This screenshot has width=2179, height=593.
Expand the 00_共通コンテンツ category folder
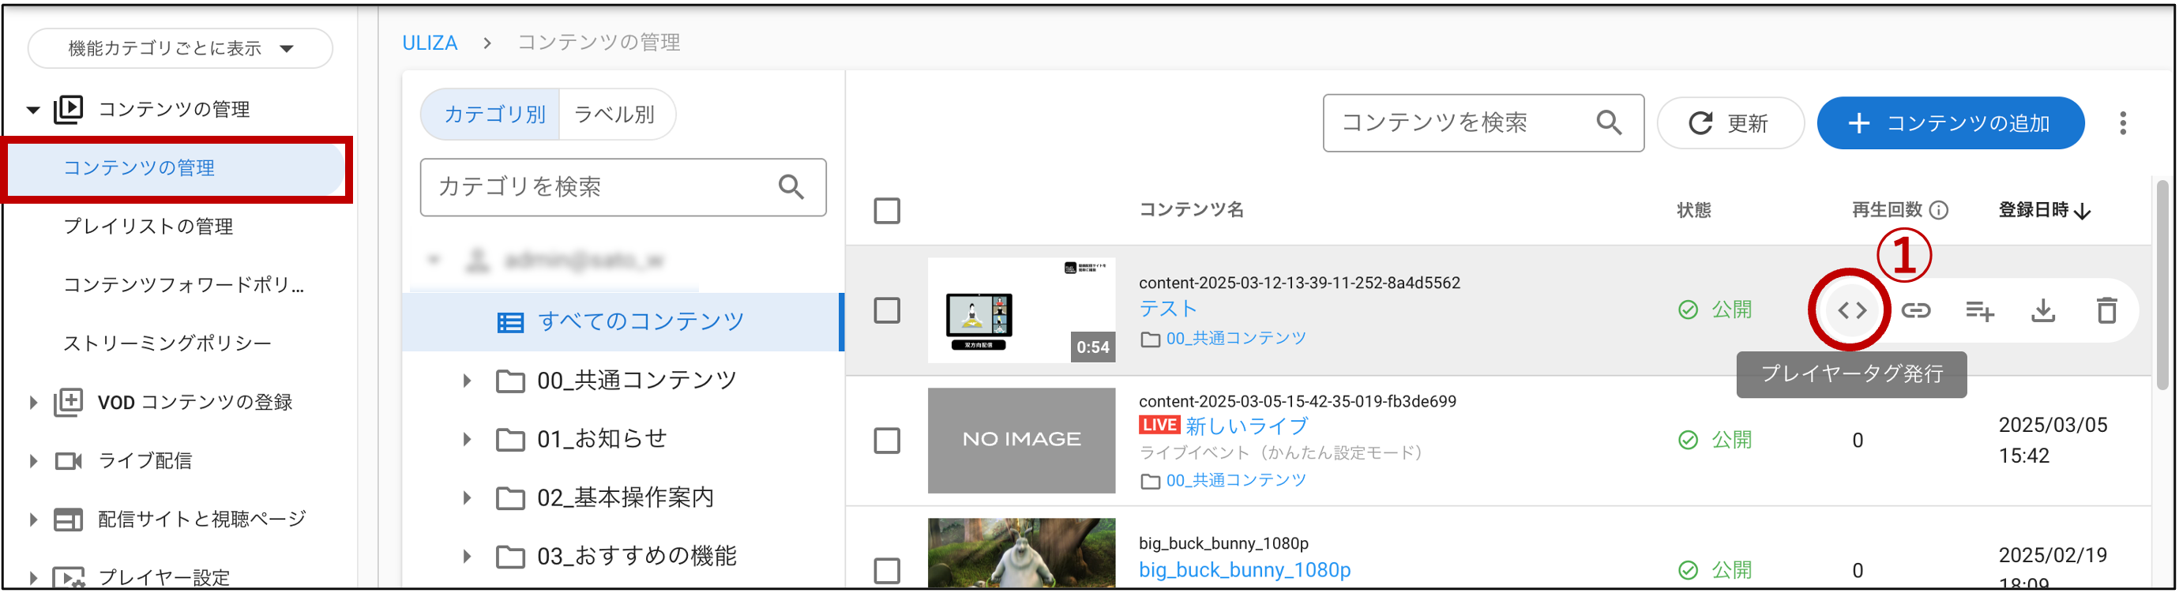[466, 381]
